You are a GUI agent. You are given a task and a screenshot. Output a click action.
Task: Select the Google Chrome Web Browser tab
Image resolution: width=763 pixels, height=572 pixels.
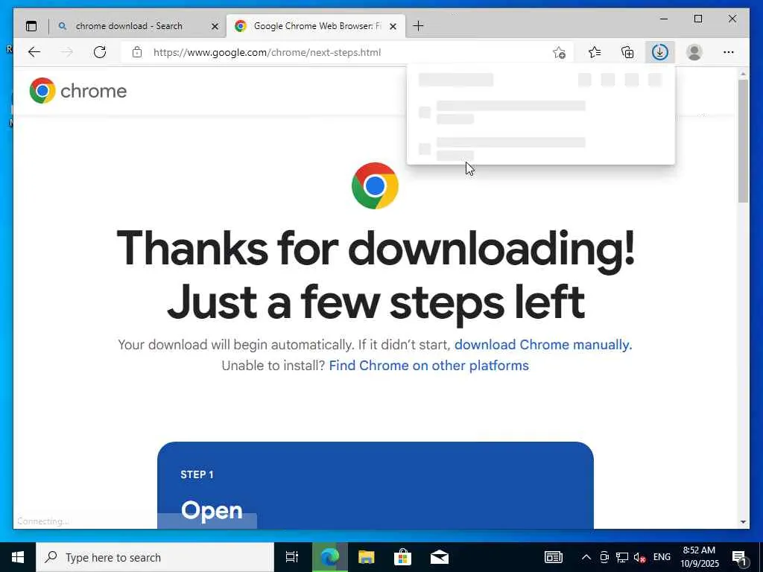(316, 26)
